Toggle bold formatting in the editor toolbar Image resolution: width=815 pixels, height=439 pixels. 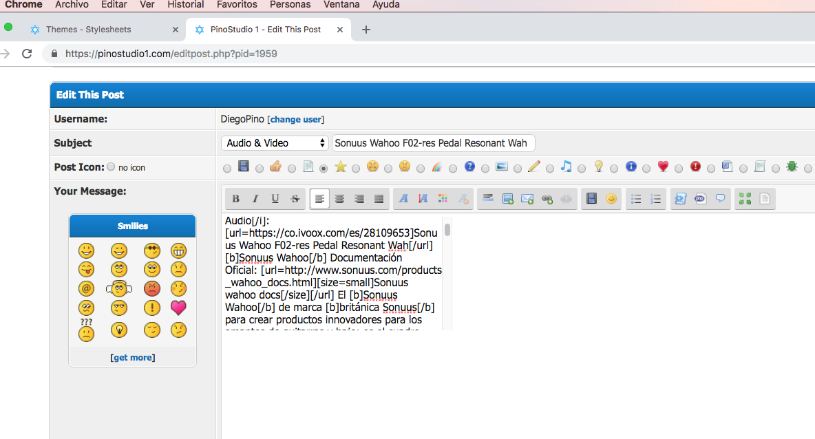[235, 198]
